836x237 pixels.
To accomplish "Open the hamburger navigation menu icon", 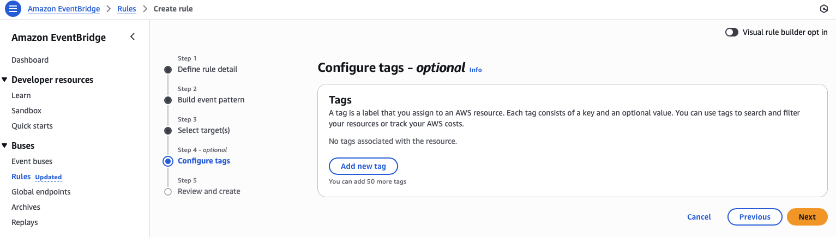I will pos(13,9).
